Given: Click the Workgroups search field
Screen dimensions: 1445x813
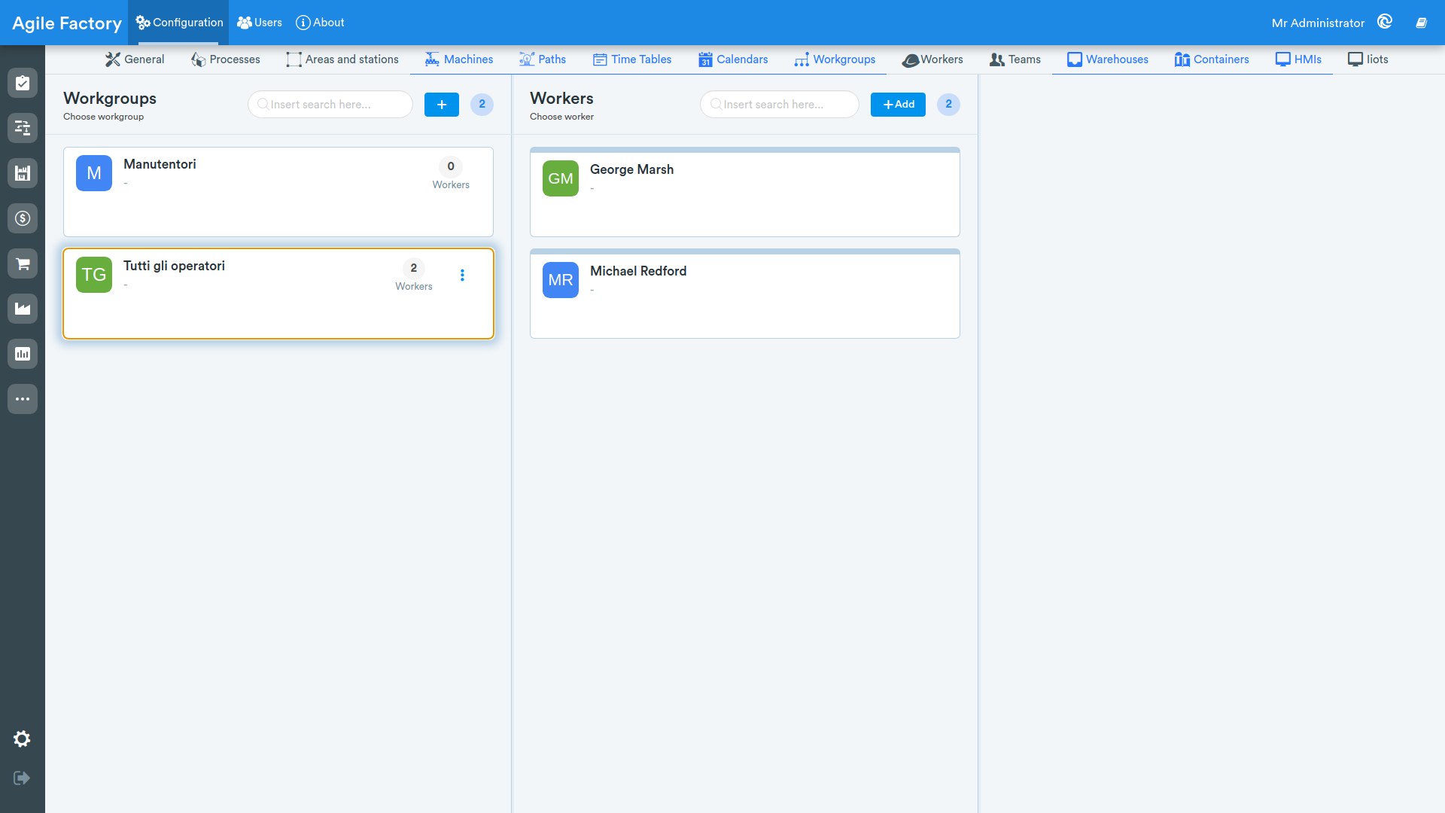Looking at the screenshot, I should tap(330, 105).
